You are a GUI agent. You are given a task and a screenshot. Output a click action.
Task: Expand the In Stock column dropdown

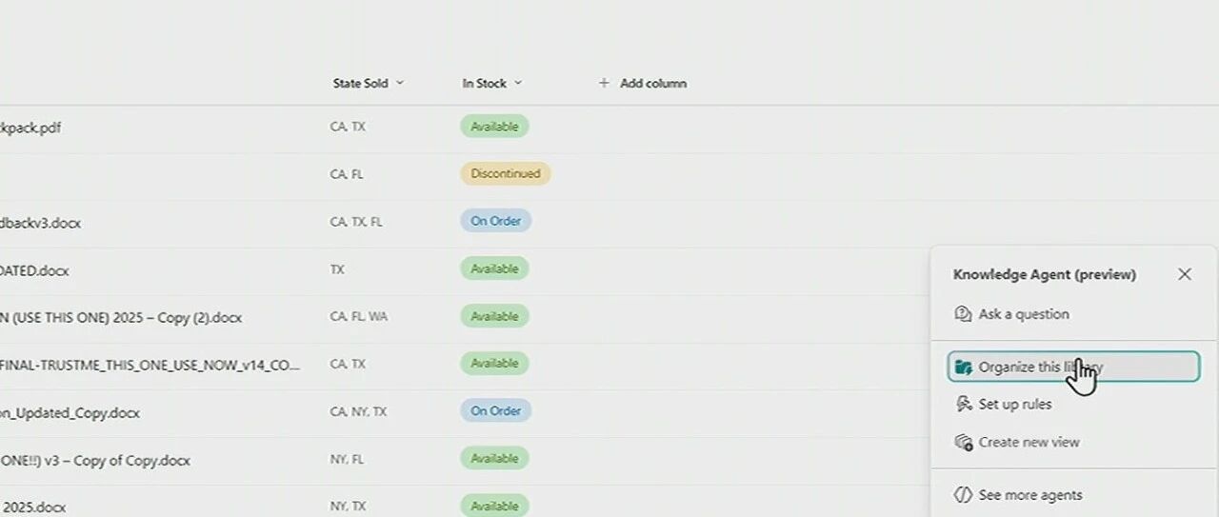pyautogui.click(x=518, y=83)
